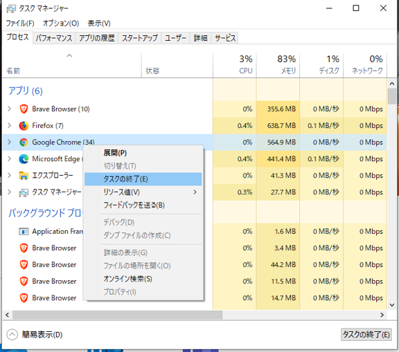The image size is (399, 352).
Task: Click the タスク マネージャー row icon
Action: (24, 192)
